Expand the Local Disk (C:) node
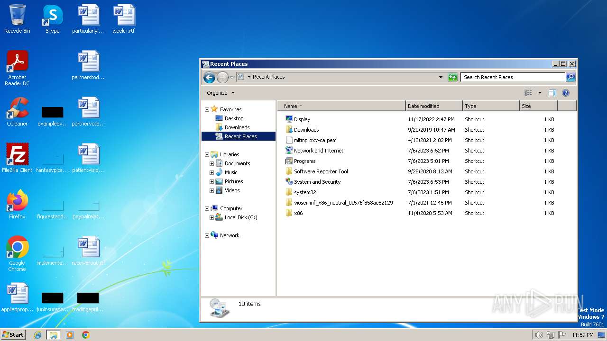The height and width of the screenshot is (341, 607). [x=212, y=217]
